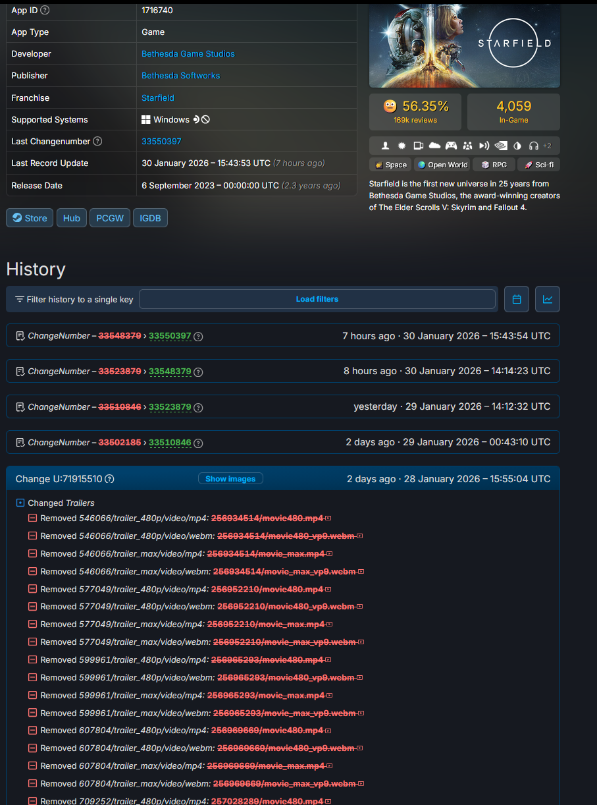597x805 pixels.
Task: Click the play icon after 577049 movie_max.mp4
Action: (x=330, y=625)
